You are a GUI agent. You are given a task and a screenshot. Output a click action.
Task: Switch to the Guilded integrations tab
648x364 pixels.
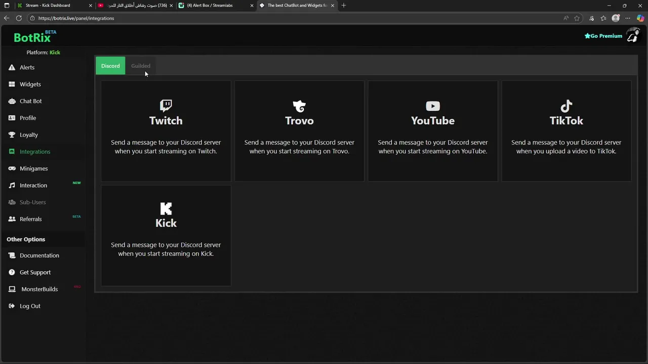[141, 66]
